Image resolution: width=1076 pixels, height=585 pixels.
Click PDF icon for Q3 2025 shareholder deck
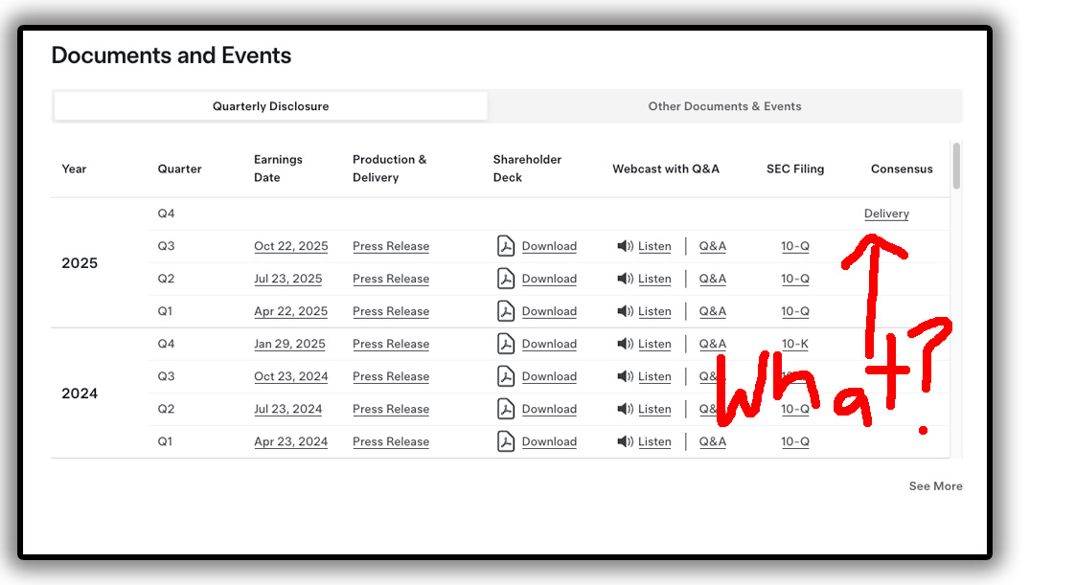(x=506, y=246)
